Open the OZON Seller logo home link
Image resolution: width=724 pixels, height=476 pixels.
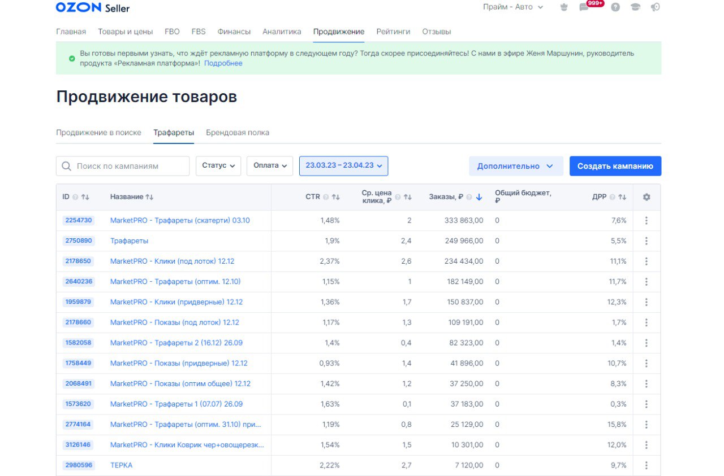tap(93, 7)
